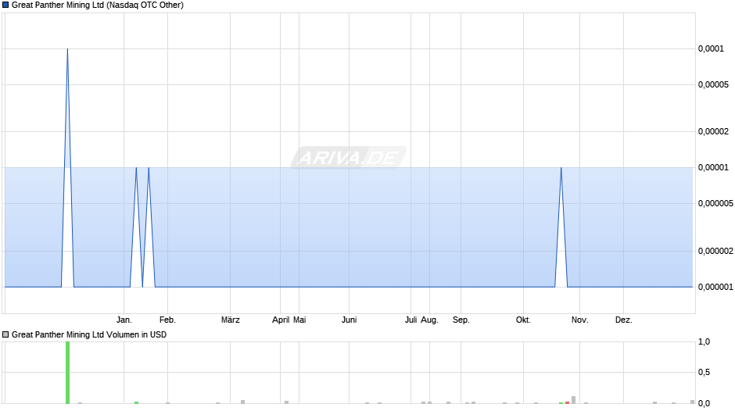This screenshot has height=411, width=735.
Task: Click the 'Aug.' month label
Action: tap(429, 320)
